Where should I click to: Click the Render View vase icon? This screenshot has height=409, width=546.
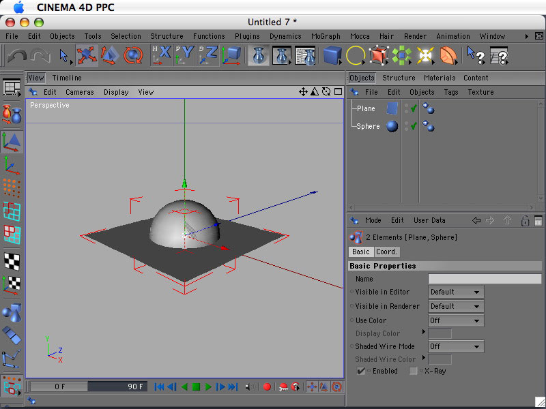259,55
